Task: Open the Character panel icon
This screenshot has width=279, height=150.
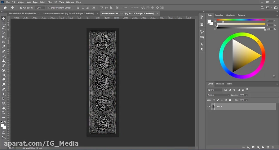Action: 202,44
